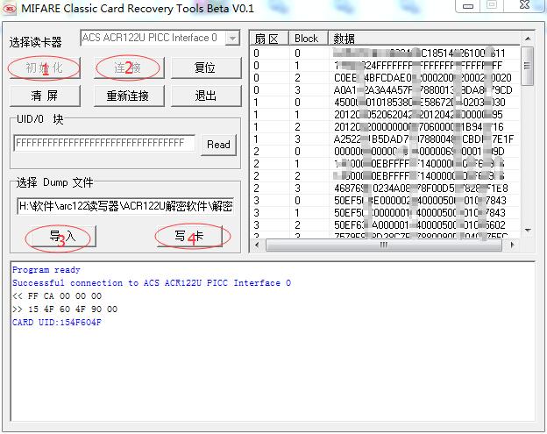This screenshot has height=434, width=547.
Task: Focus the UID/0 block input field
Action: pyautogui.click(x=105, y=145)
